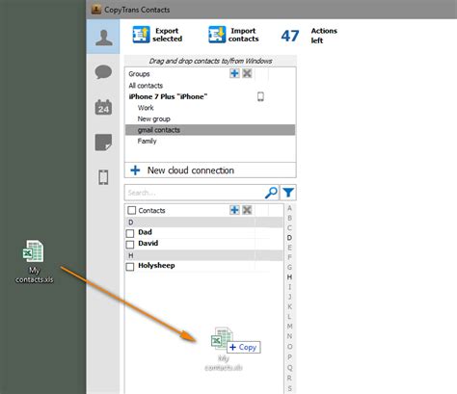This screenshot has width=457, height=394.
Task: Open the Notes sidebar tab
Action: click(103, 143)
